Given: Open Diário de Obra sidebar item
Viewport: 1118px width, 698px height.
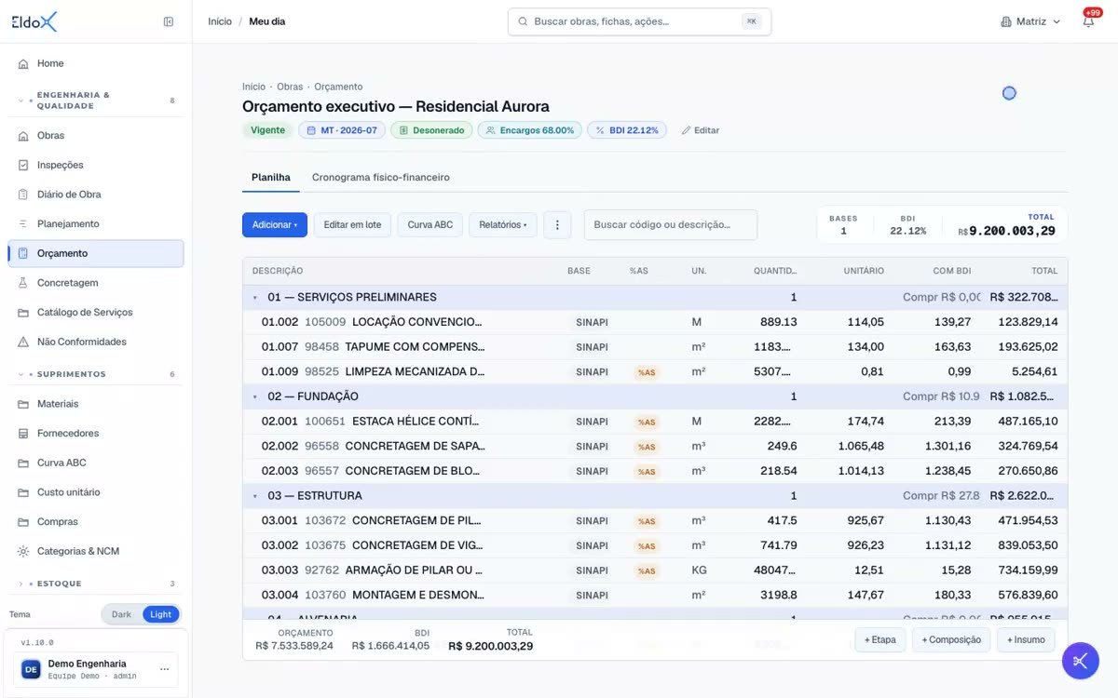Looking at the screenshot, I should click(96, 195).
